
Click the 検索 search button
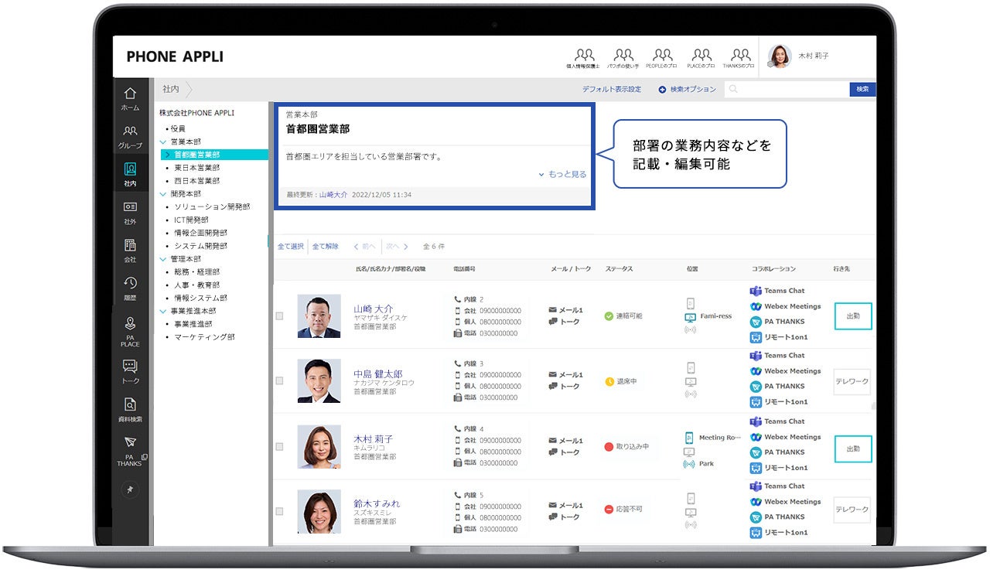pos(862,90)
